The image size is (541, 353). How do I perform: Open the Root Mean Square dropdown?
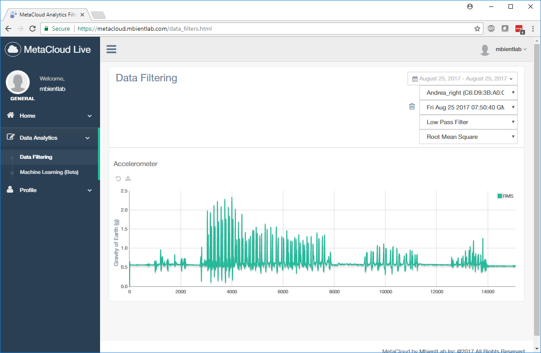[x=468, y=137]
